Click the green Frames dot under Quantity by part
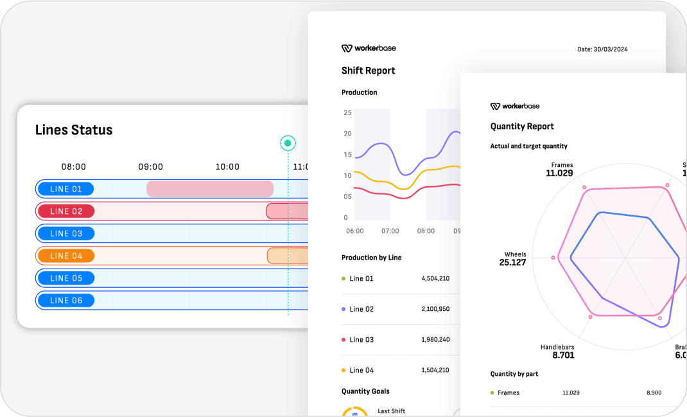 point(492,393)
